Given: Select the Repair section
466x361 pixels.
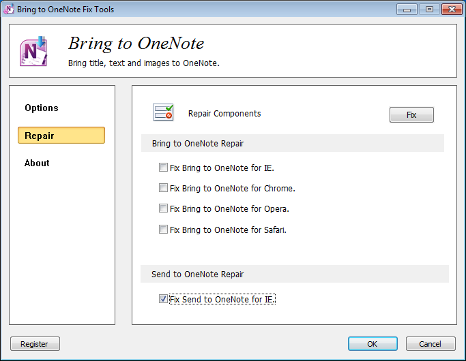Looking at the screenshot, I should click(61, 136).
